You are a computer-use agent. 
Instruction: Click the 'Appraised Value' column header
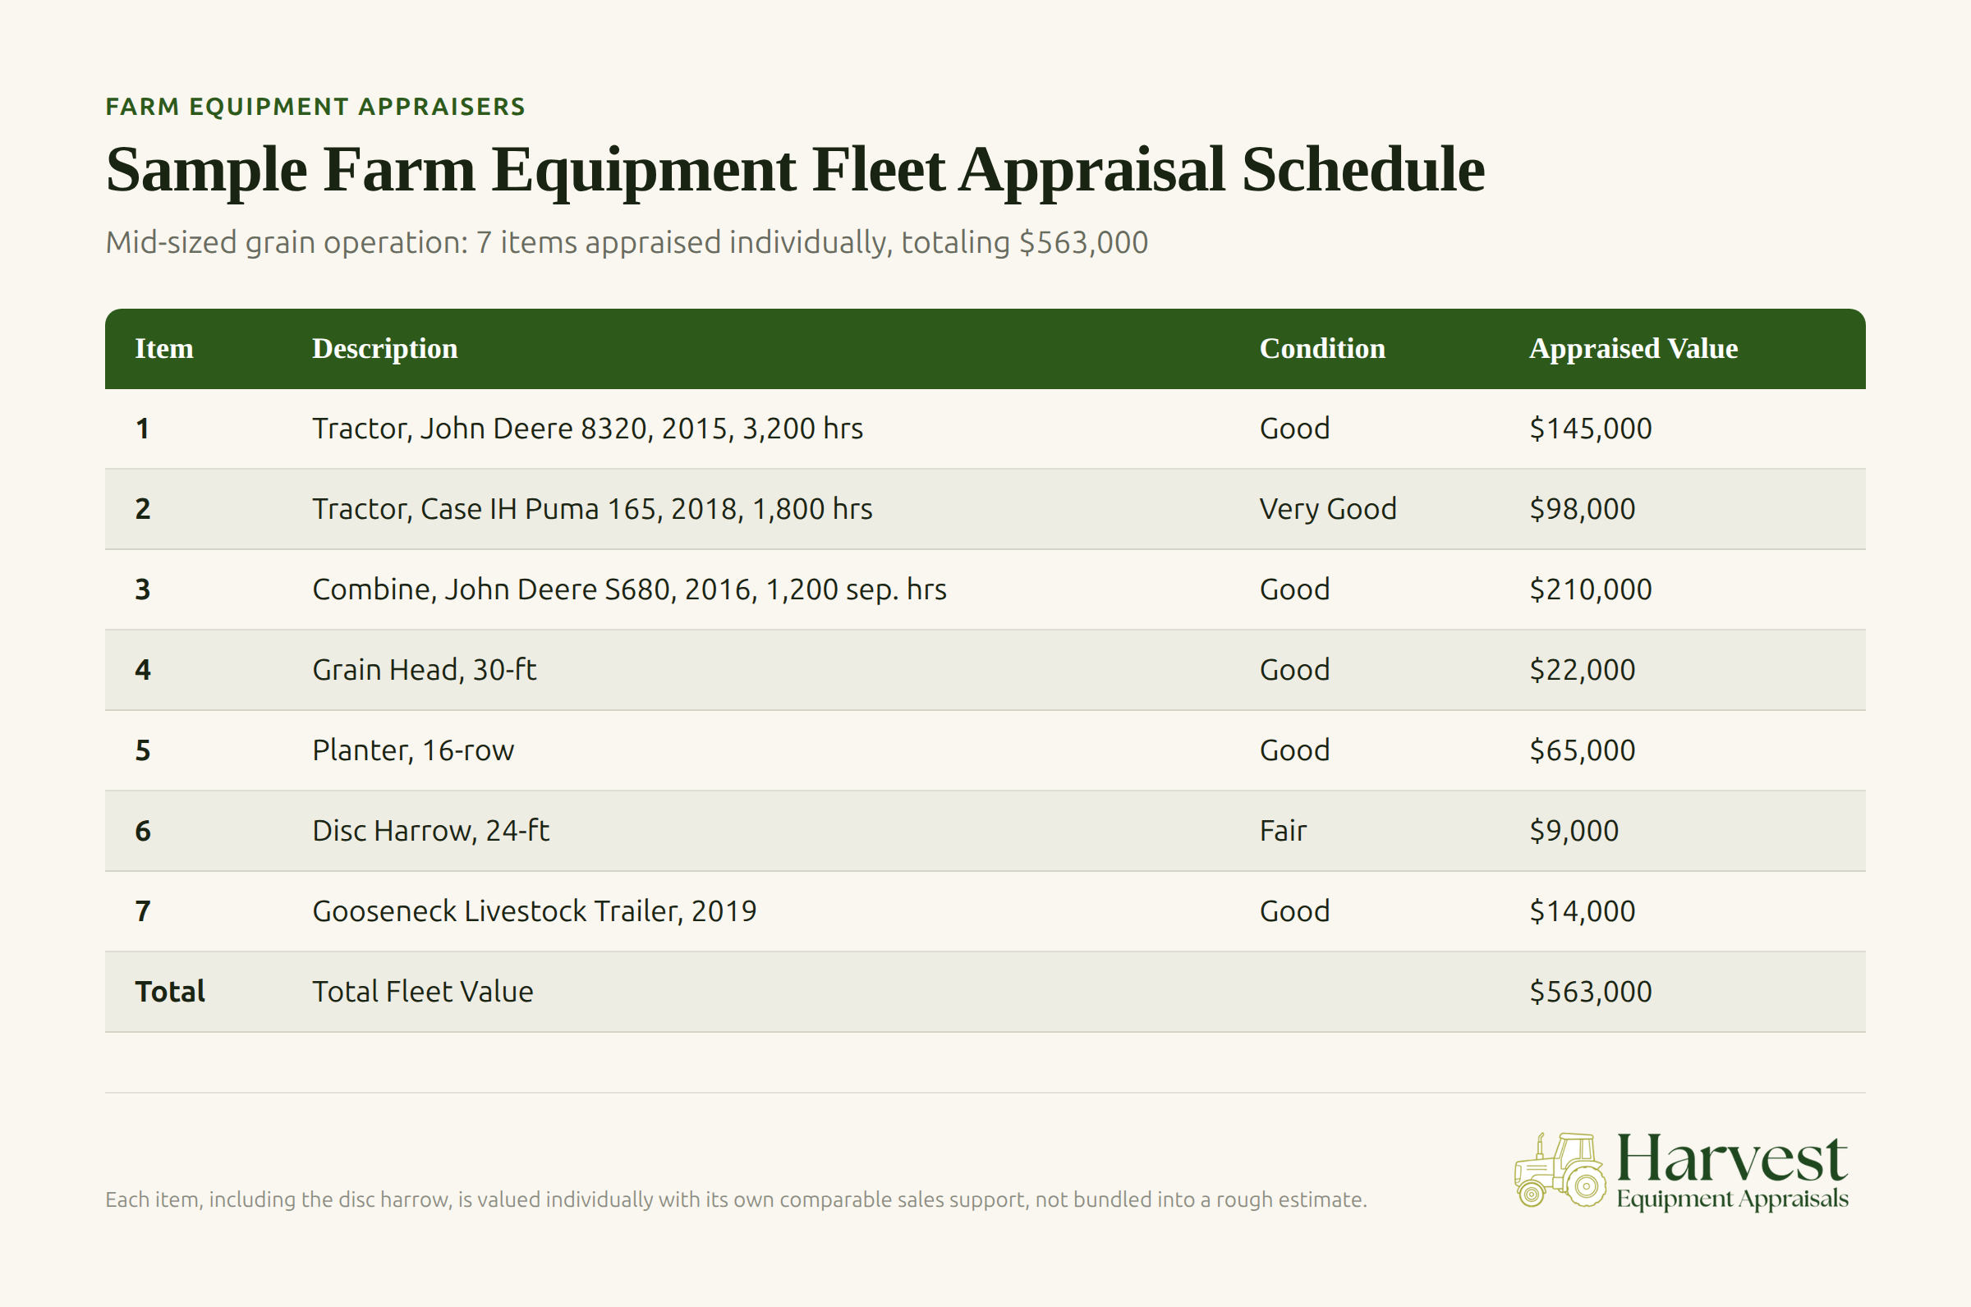tap(1633, 348)
